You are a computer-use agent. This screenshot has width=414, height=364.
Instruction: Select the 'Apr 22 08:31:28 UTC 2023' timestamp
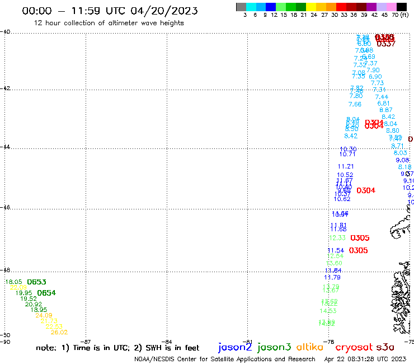365,359
